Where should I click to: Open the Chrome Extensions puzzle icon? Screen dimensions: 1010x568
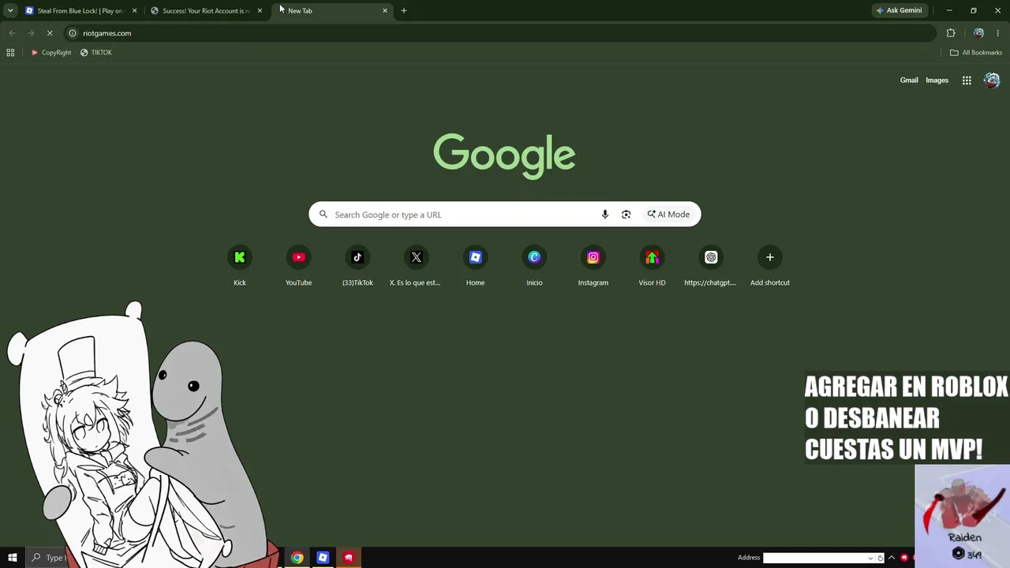pos(951,33)
